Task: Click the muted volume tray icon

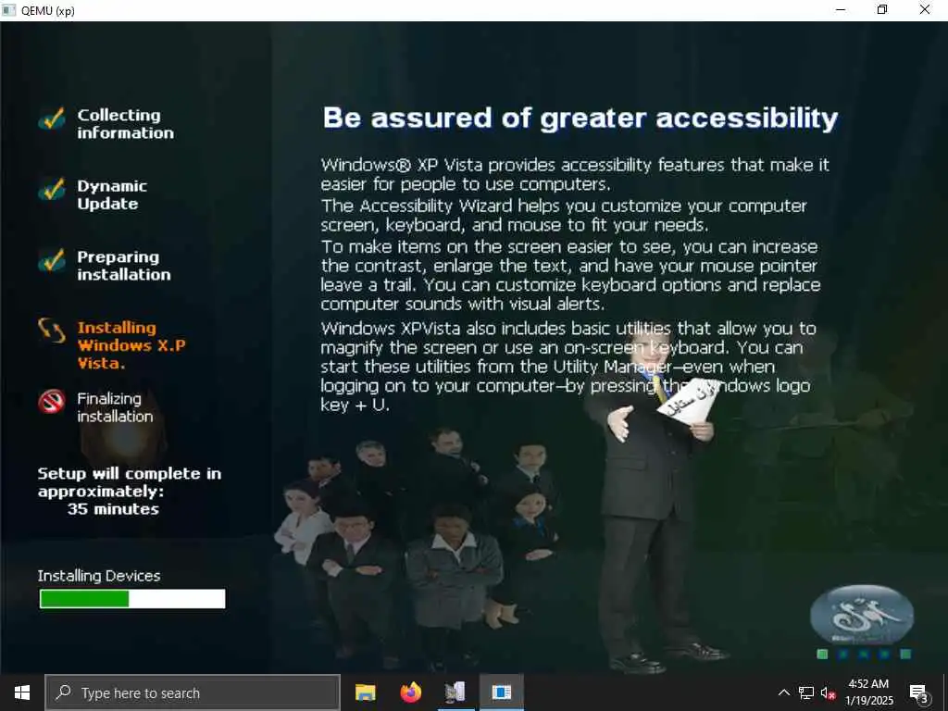Action: pos(828,692)
